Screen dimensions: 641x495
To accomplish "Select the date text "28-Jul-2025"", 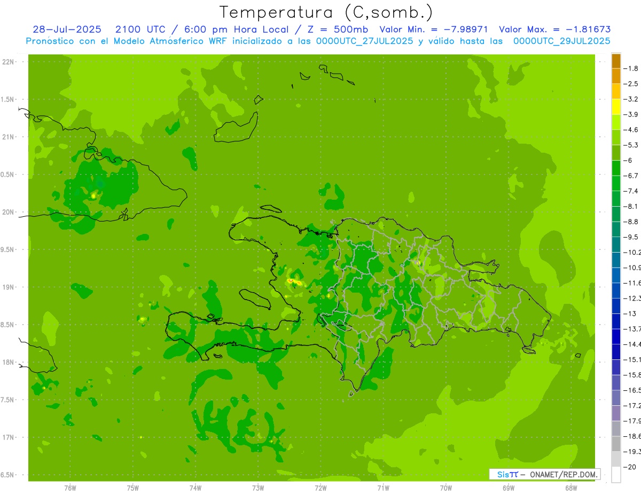I will [x=67, y=29].
